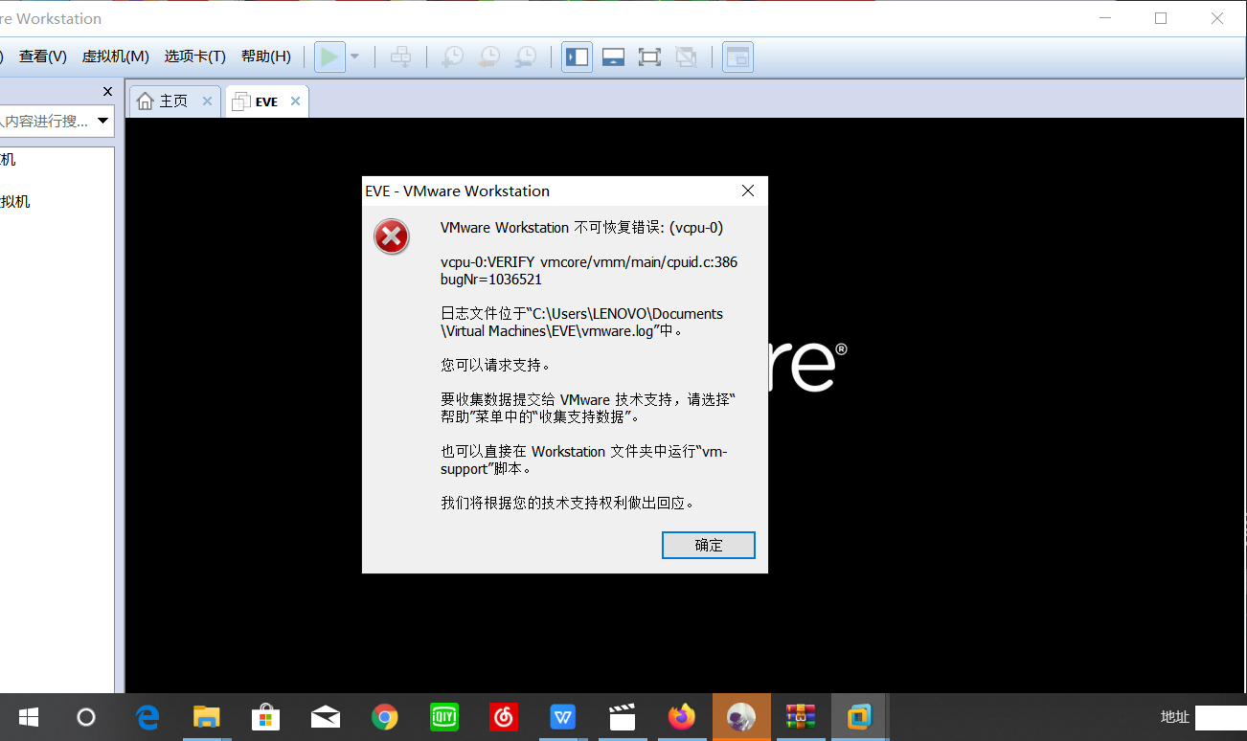Close the library sidebar panel
Viewport: 1247px width, 741px height.
(107, 91)
